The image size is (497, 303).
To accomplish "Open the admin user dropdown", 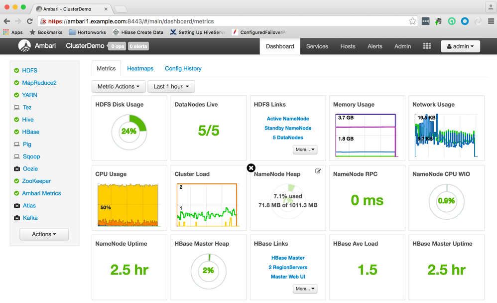I will click(460, 46).
